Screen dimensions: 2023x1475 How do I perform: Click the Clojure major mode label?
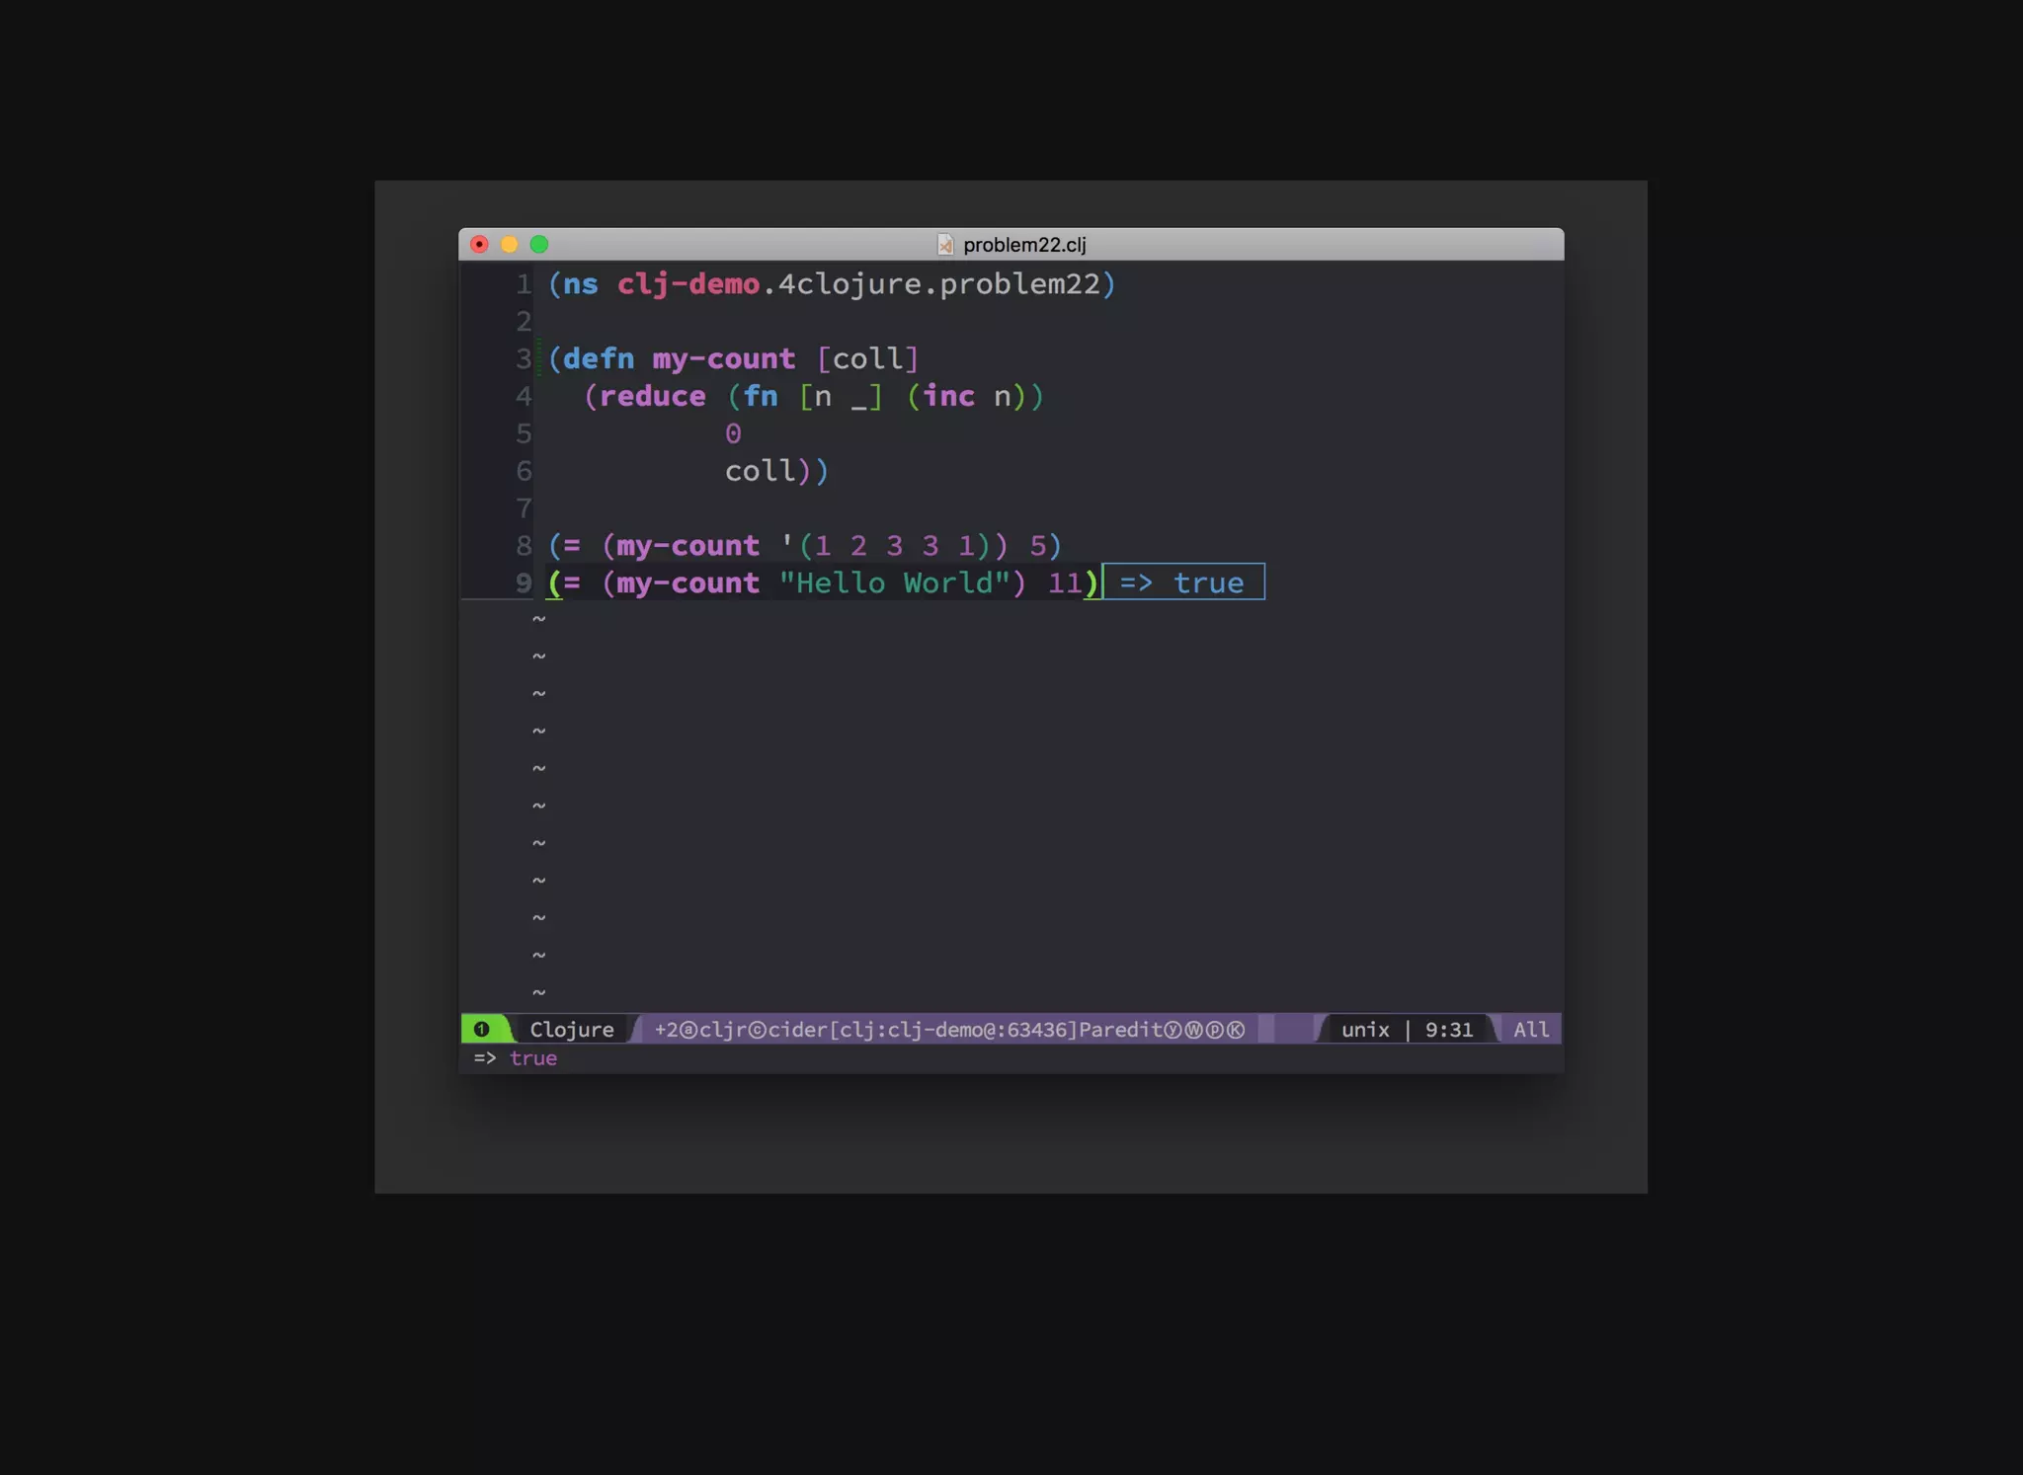[x=571, y=1029]
